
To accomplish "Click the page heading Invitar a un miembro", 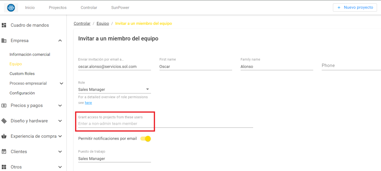I will (118, 39).
